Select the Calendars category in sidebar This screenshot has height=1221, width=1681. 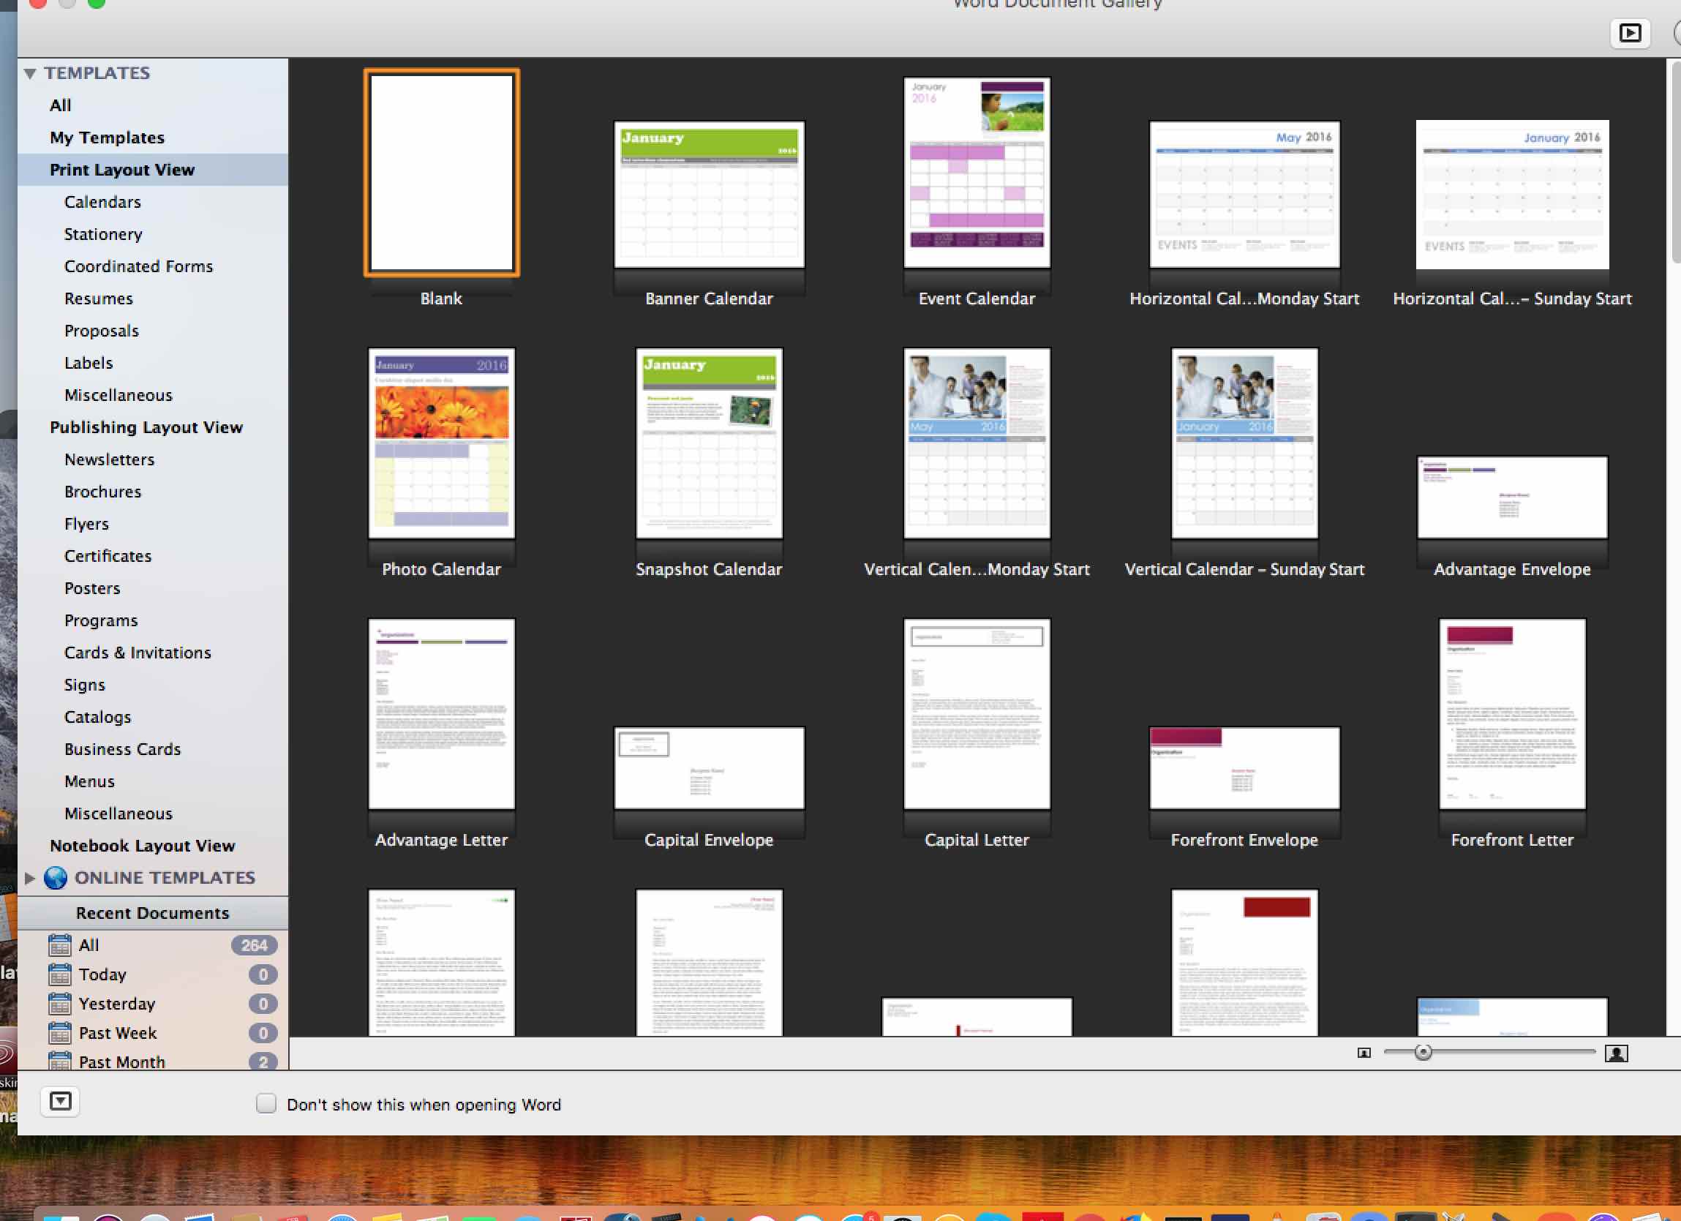coord(102,202)
